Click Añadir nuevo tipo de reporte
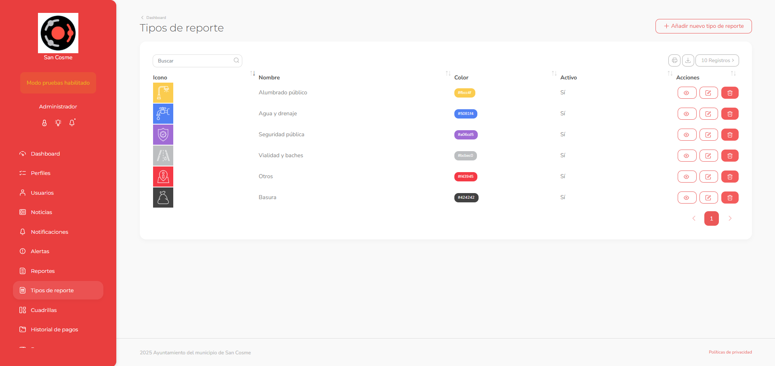Screen dimensions: 775x366 [x=704, y=26]
